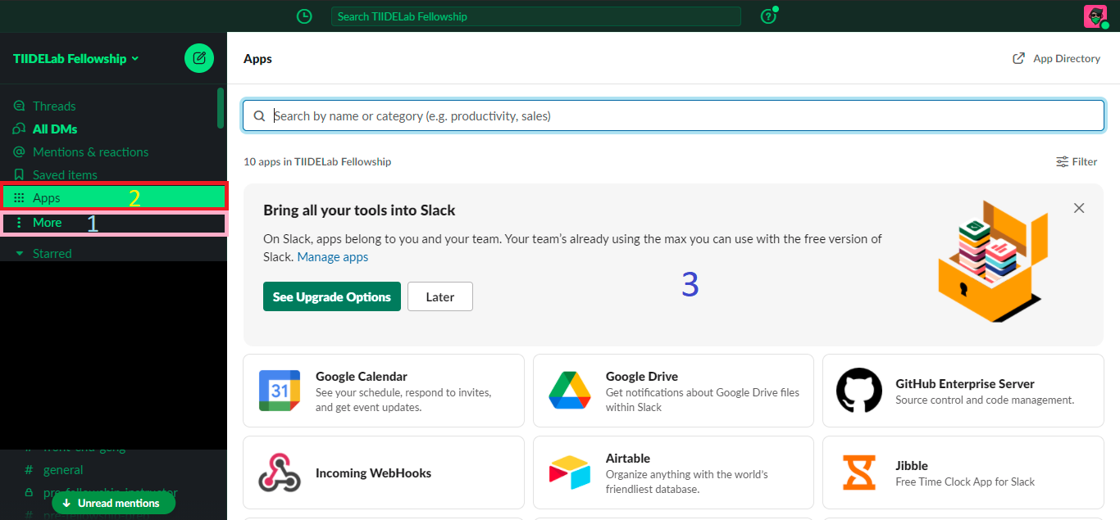1120x520 pixels.
Task: Open the Google Calendar app card
Action: tap(384, 391)
